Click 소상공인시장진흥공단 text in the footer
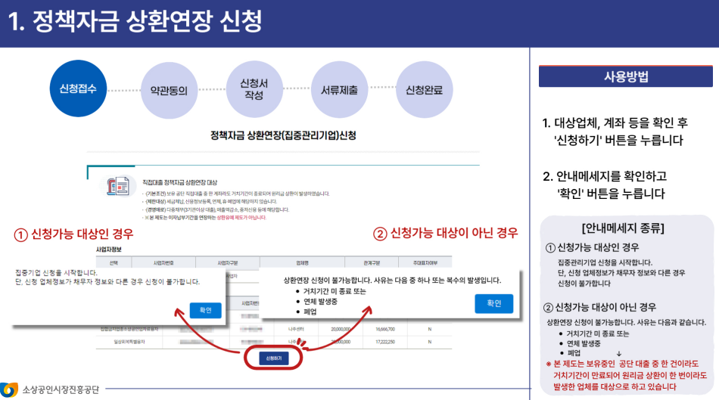The width and height of the screenshot is (719, 400). [61, 390]
